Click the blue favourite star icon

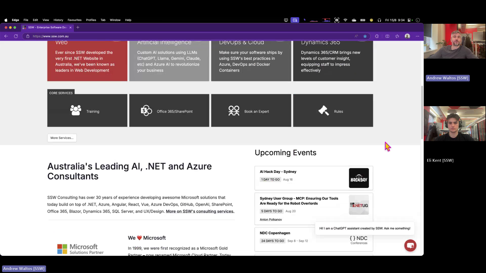[365, 36]
